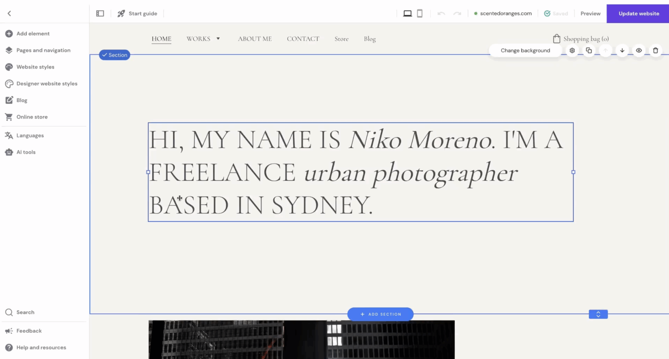Click the back arrow in sidebar
Viewport: 669px width, 359px height.
pos(9,13)
